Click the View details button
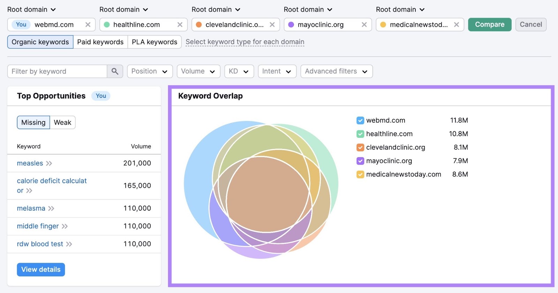Screen dimensions: 558x293 41,270
